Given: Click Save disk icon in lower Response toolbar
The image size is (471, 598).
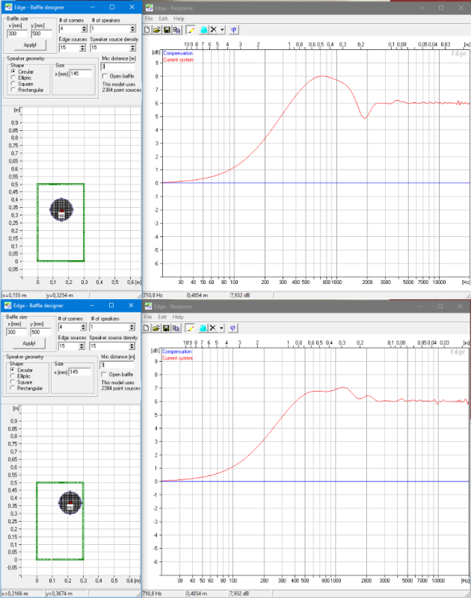Looking at the screenshot, I should (166, 328).
